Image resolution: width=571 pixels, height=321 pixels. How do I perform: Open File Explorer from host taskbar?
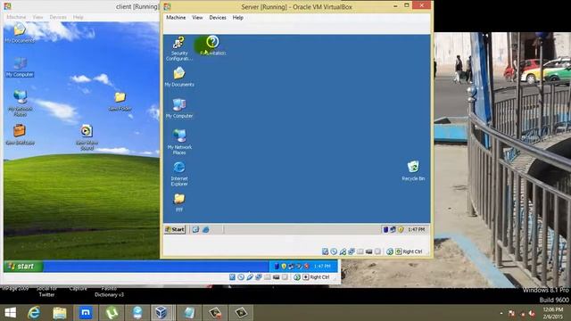pyautogui.click(x=60, y=313)
